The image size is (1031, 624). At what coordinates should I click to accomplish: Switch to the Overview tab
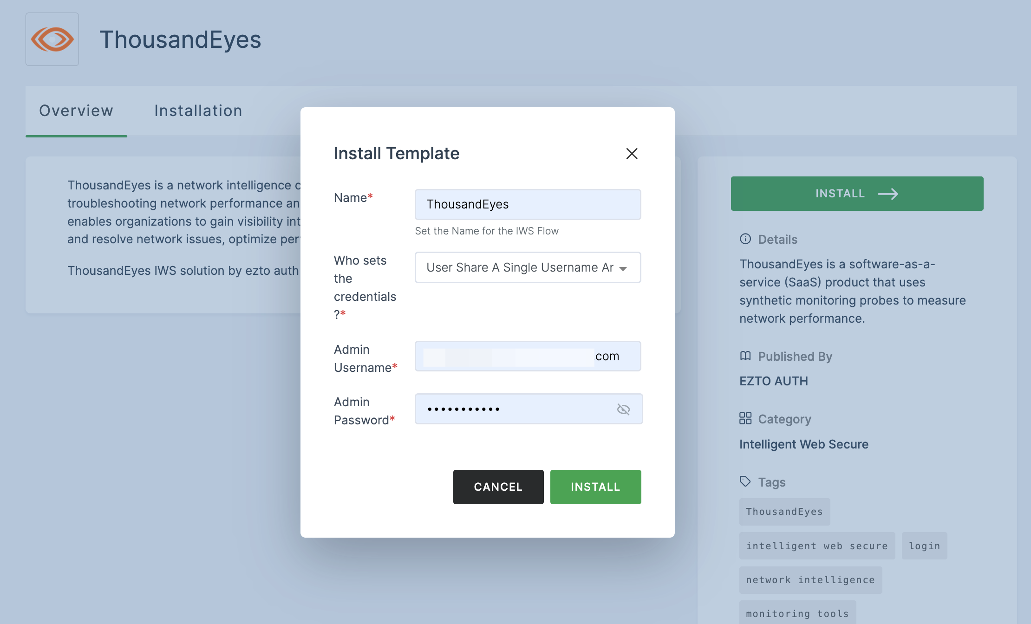click(x=76, y=111)
